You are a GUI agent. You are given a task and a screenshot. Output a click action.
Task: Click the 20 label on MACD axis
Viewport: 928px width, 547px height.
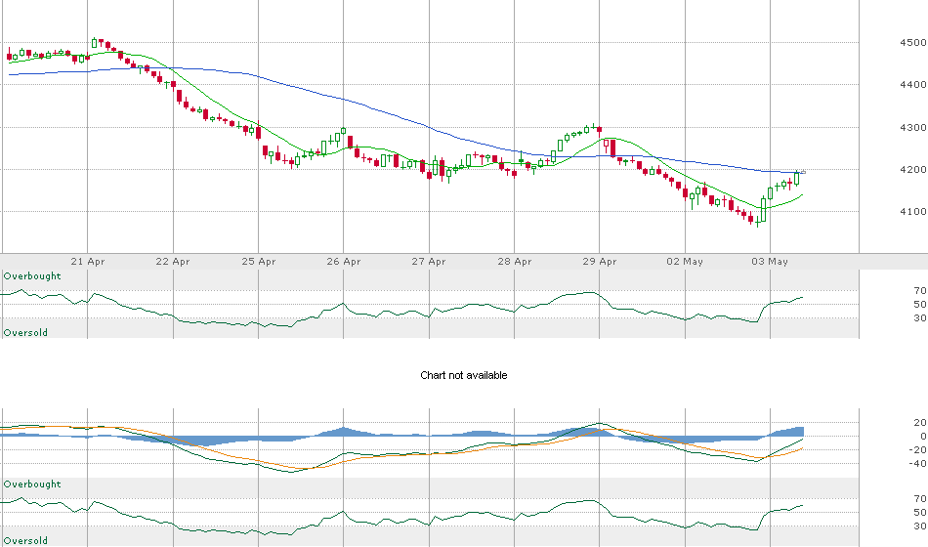click(920, 423)
